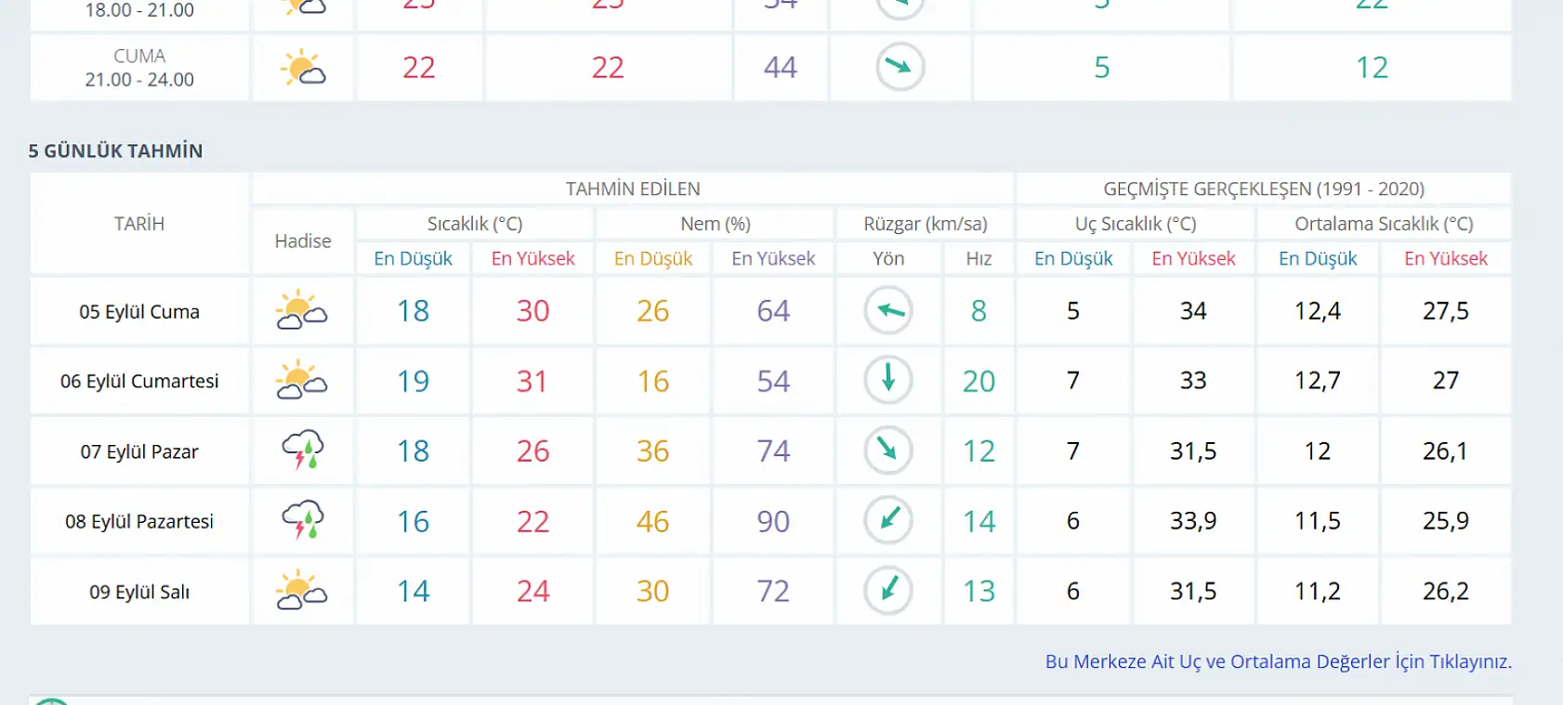Click the average low 12,7 for 06 Eylül Cumartesi
Screen dimensions: 1563x705
pyautogui.click(x=1318, y=380)
